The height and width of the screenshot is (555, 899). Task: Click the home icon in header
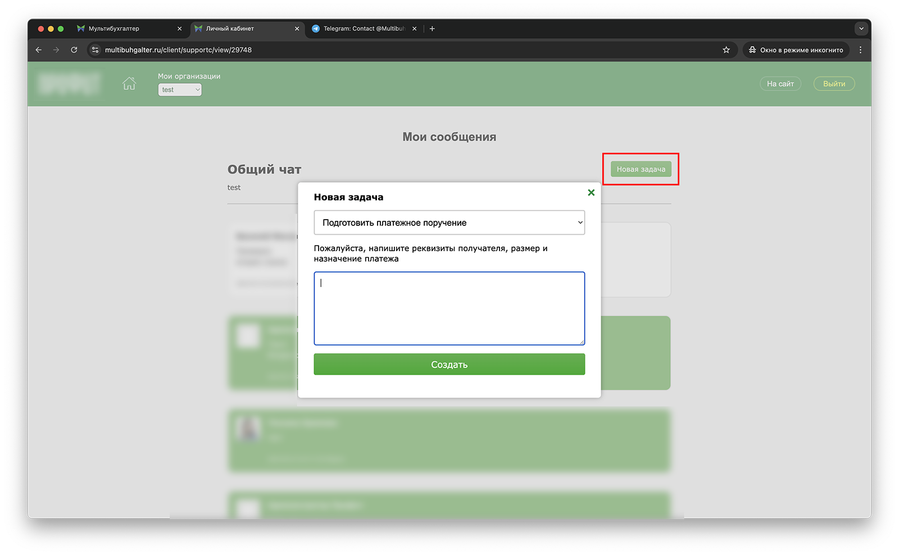pyautogui.click(x=129, y=84)
